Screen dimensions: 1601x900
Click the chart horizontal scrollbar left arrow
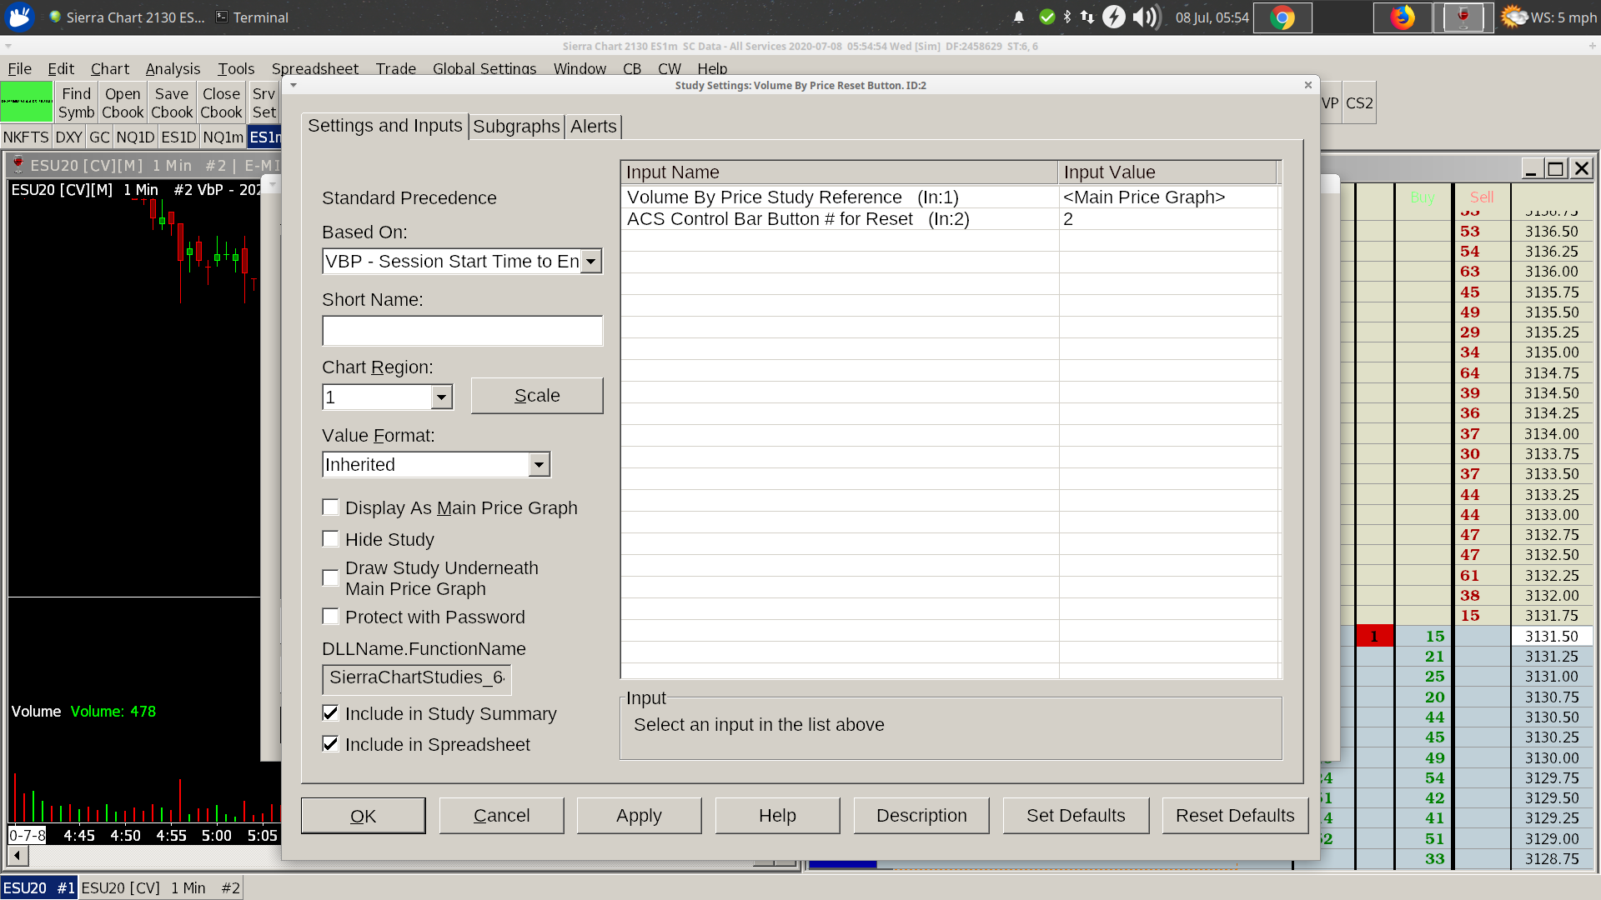(18, 856)
